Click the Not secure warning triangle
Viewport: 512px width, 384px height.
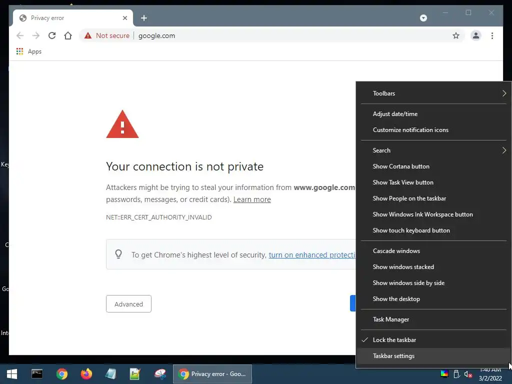pyautogui.click(x=88, y=35)
